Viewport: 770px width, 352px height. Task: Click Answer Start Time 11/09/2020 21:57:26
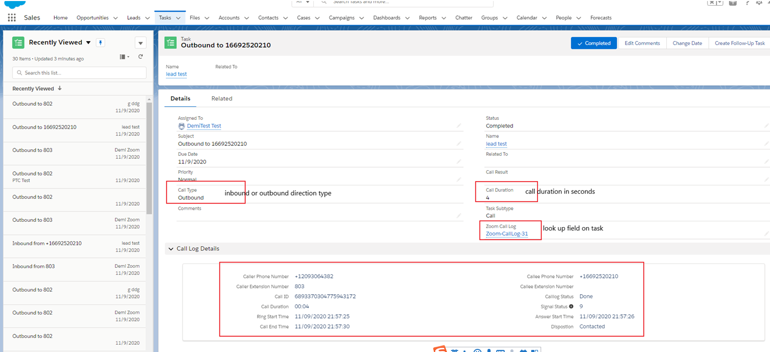(x=607, y=317)
